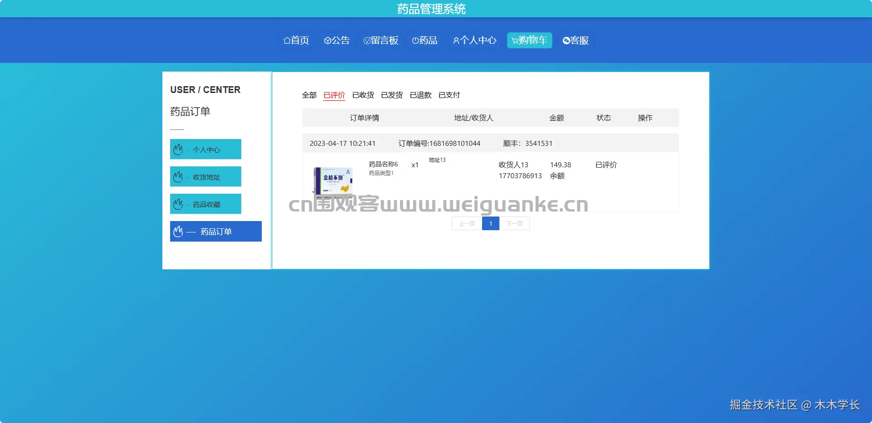Select the 已评价 order filter tab

(334, 95)
